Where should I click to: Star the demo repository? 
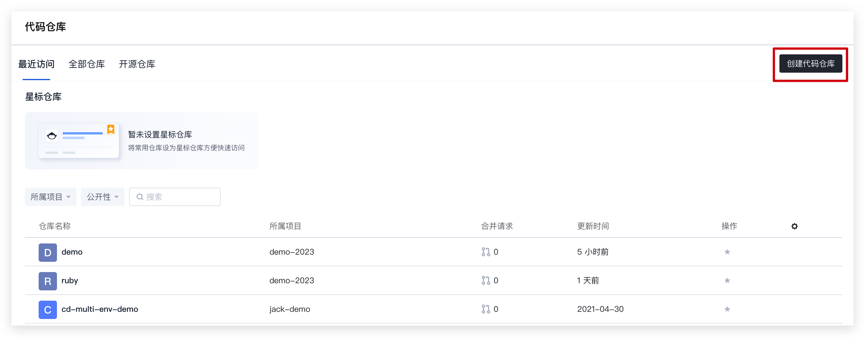point(727,252)
